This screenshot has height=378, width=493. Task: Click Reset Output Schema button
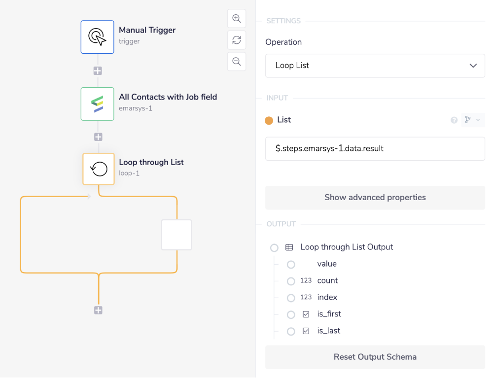click(x=375, y=357)
